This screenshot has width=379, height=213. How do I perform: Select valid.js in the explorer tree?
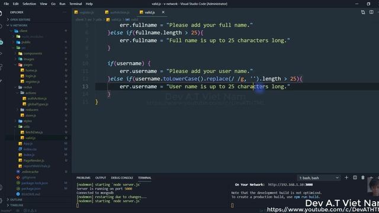[30, 138]
